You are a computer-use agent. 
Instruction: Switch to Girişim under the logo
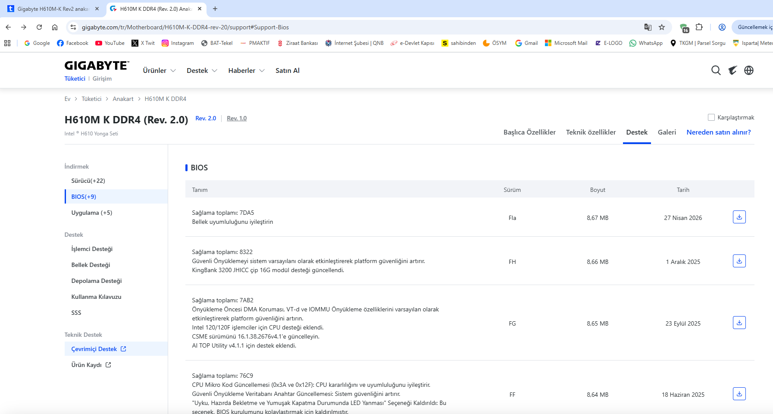coord(102,78)
